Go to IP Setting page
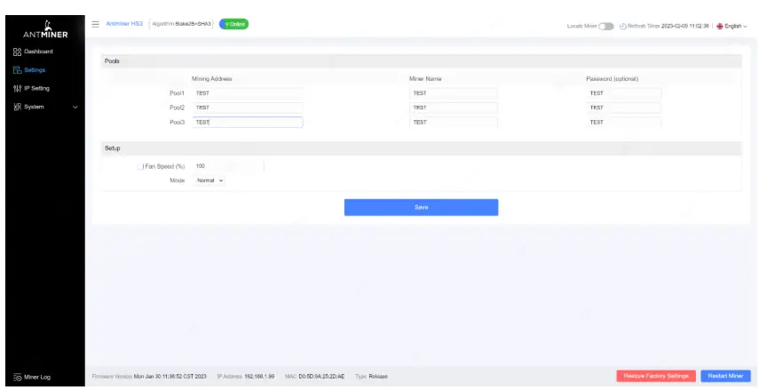759x390 pixels. pyautogui.click(x=36, y=88)
